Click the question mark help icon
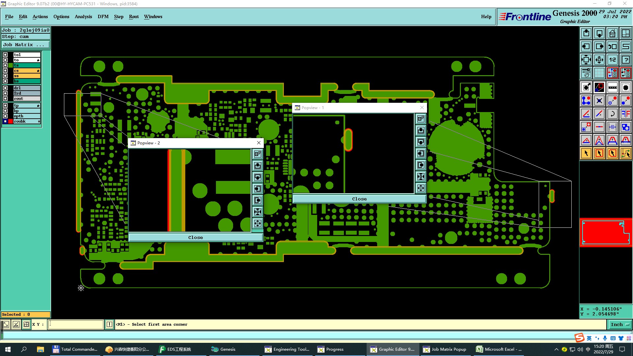 pos(625,60)
